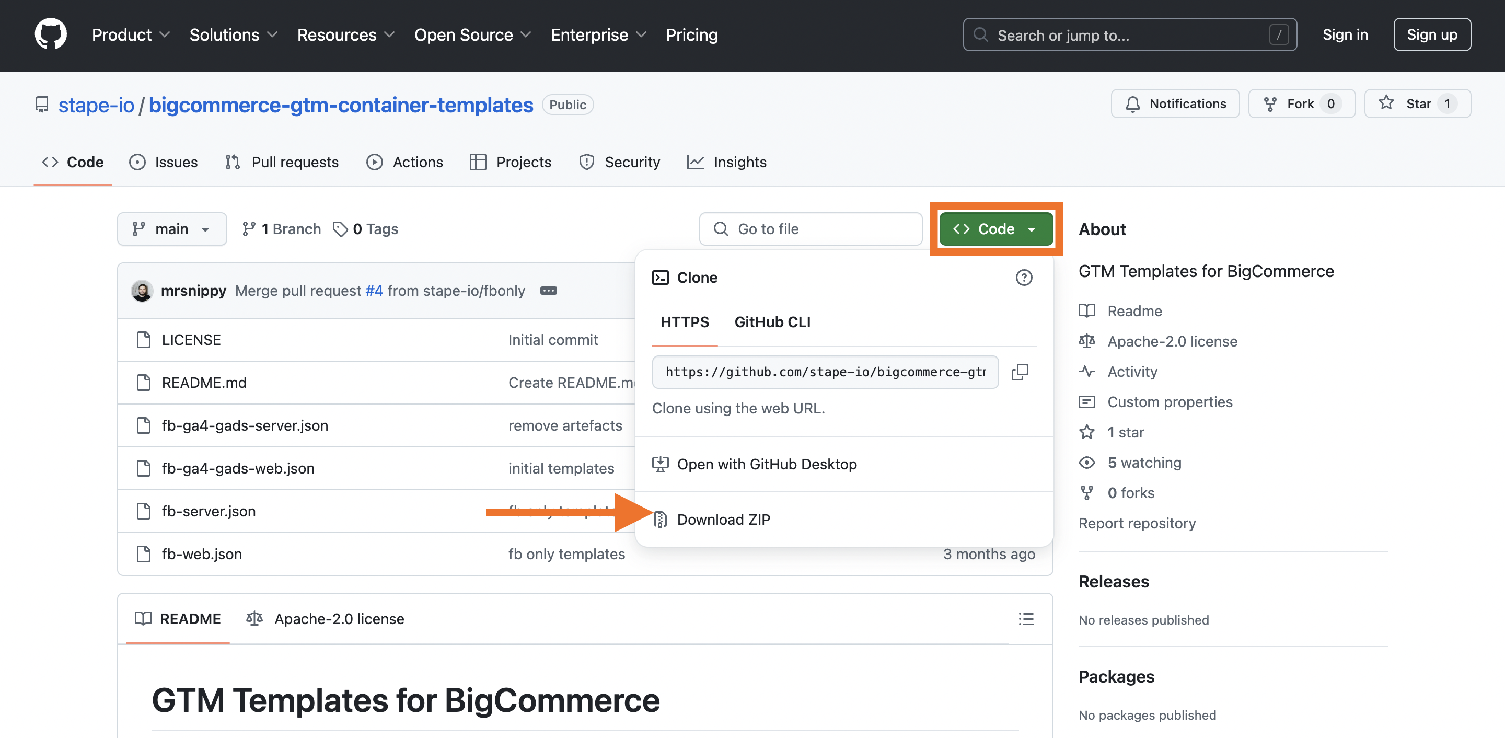
Task: Select the HTTPS clone option
Action: [x=685, y=320]
